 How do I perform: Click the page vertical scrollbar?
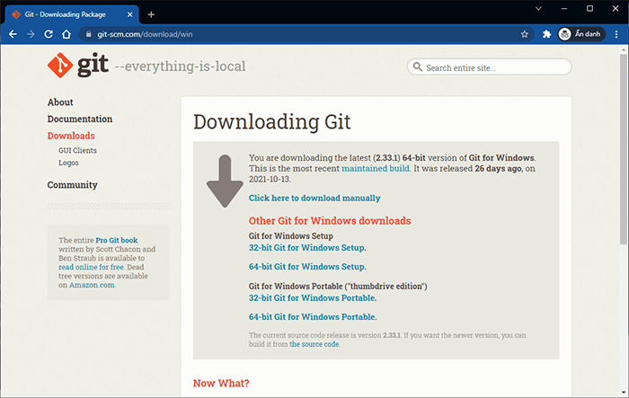point(624,180)
